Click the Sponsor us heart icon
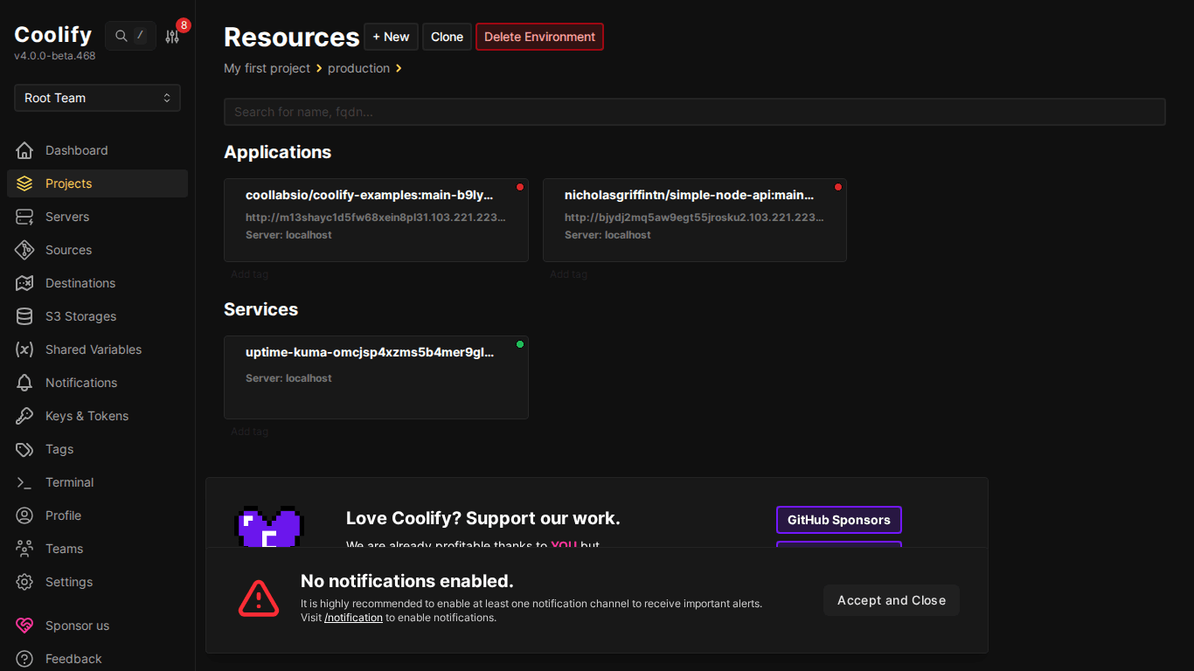 click(24, 626)
